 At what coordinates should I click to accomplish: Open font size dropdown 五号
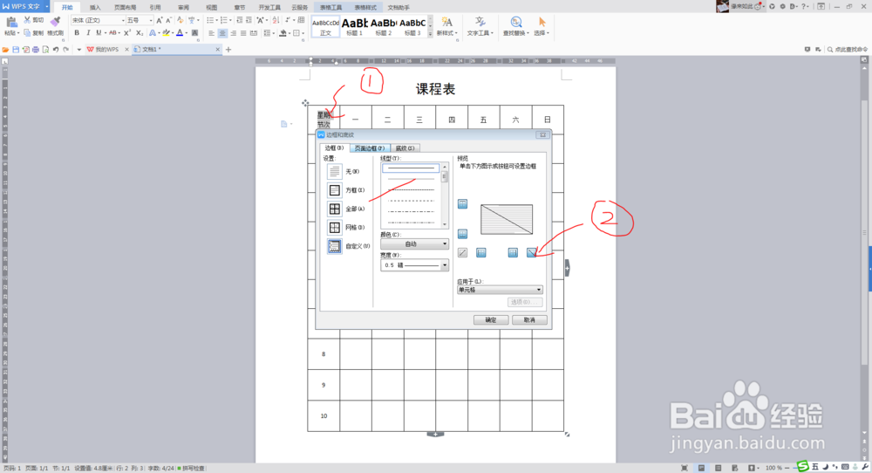click(x=140, y=20)
